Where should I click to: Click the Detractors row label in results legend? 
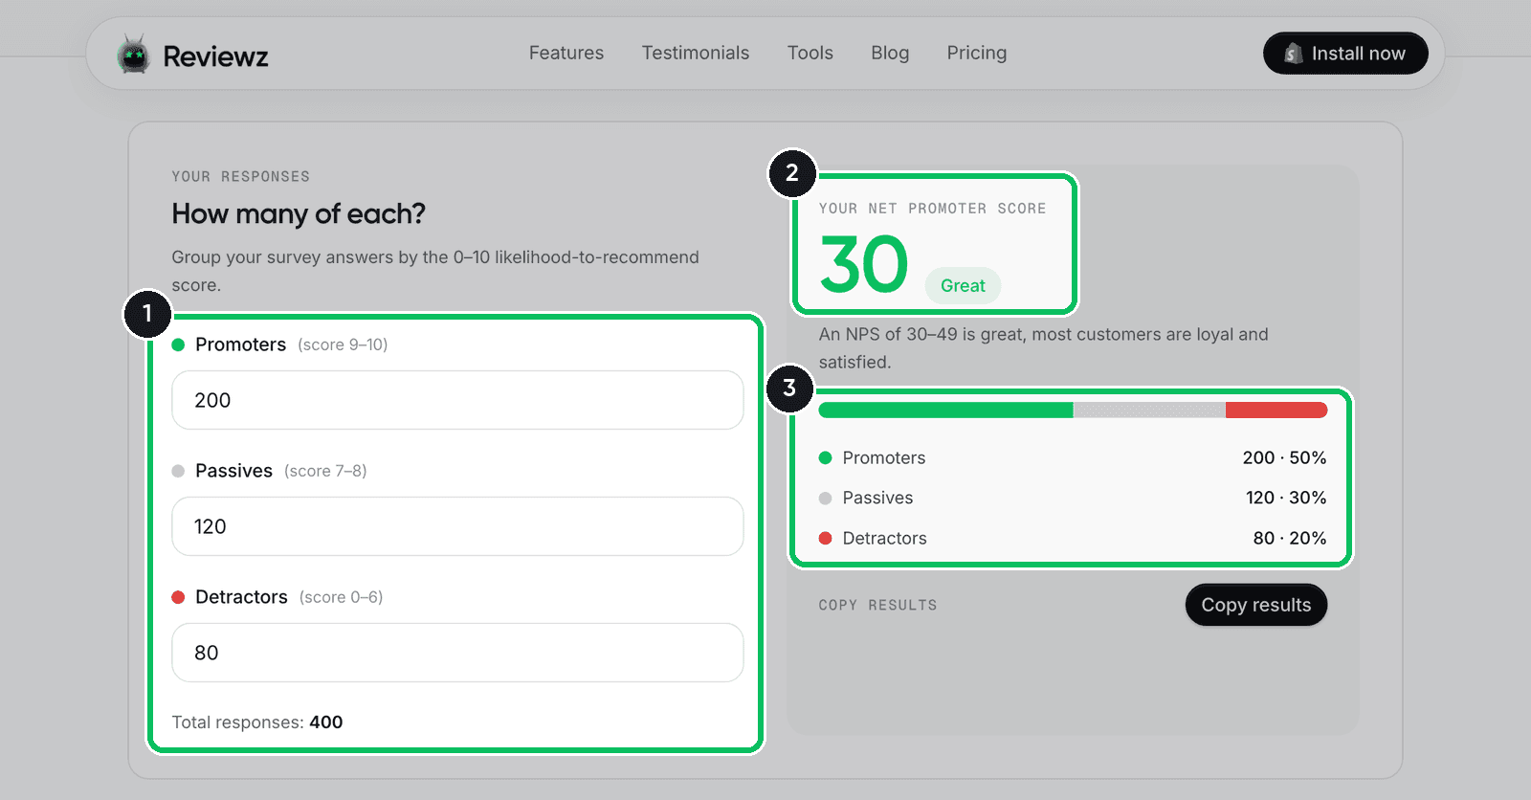tap(885, 538)
